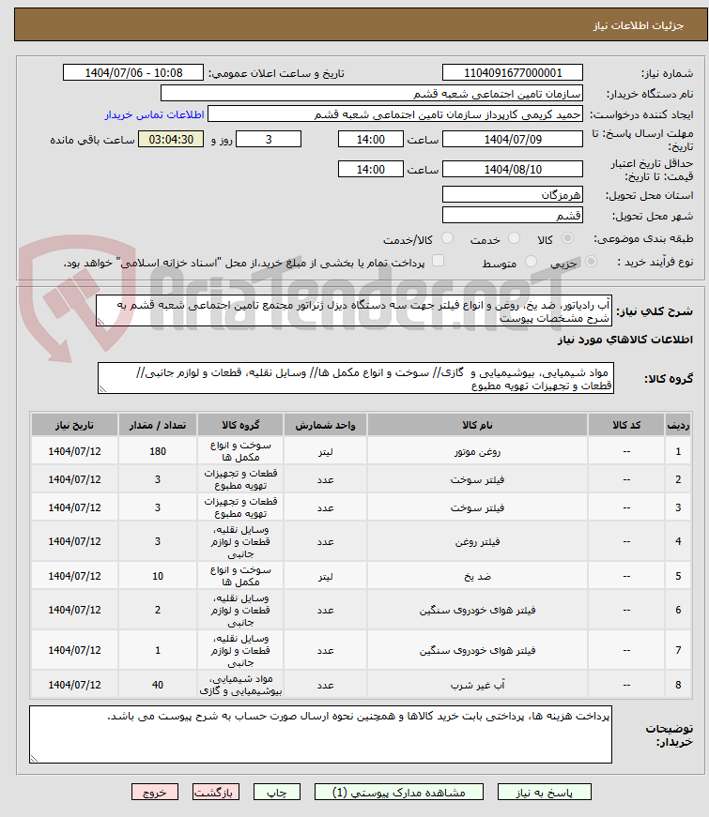Click the شهر محل تحویل field قشم
Image resolution: width=709 pixels, height=817 pixels.
(x=513, y=215)
